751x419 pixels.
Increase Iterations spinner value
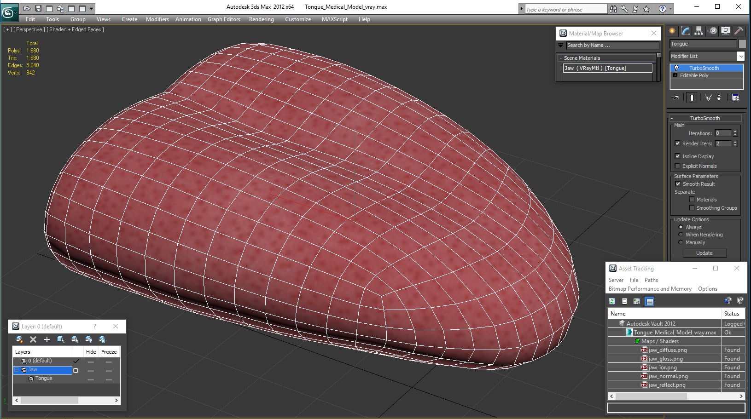click(x=735, y=132)
